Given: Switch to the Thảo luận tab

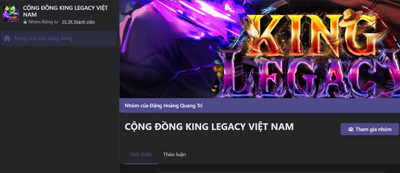Looking at the screenshot, I should pyautogui.click(x=174, y=155).
